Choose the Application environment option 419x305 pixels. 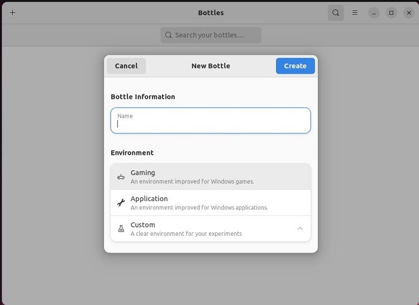click(x=211, y=203)
